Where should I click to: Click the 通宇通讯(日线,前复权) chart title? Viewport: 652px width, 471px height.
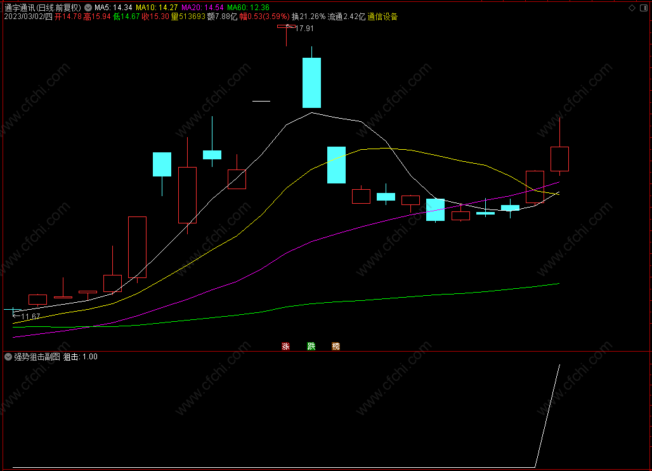coord(42,8)
